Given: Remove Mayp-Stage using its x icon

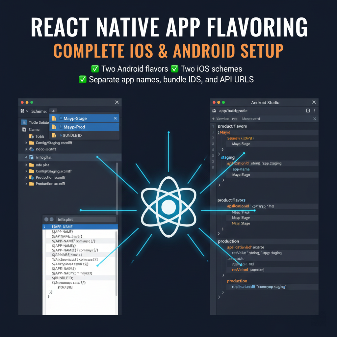Looking at the screenshot, I should coord(116,118).
